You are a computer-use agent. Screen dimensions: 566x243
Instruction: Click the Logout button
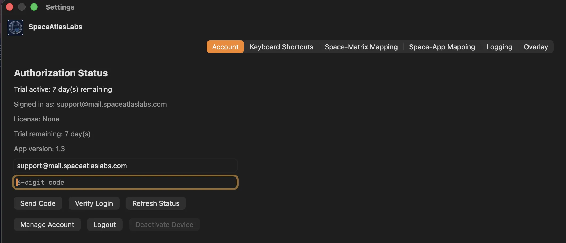[x=104, y=224]
